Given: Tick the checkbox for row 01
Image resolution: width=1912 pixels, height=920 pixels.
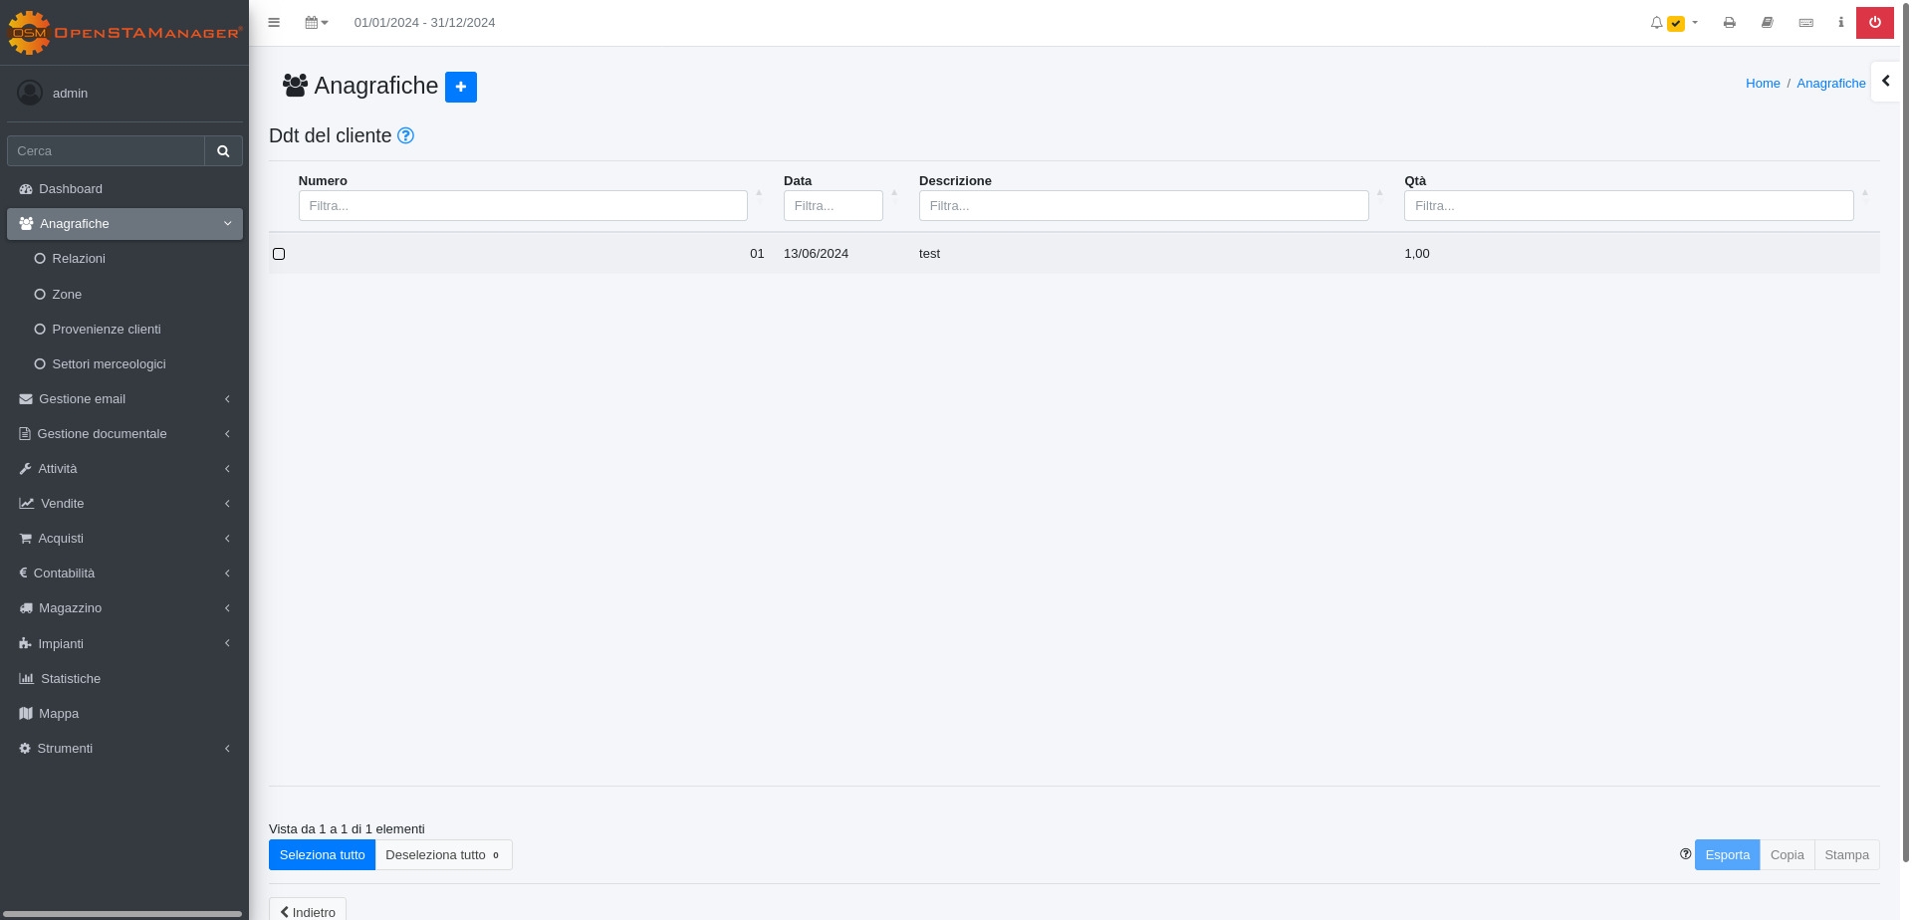Looking at the screenshot, I should 279,254.
